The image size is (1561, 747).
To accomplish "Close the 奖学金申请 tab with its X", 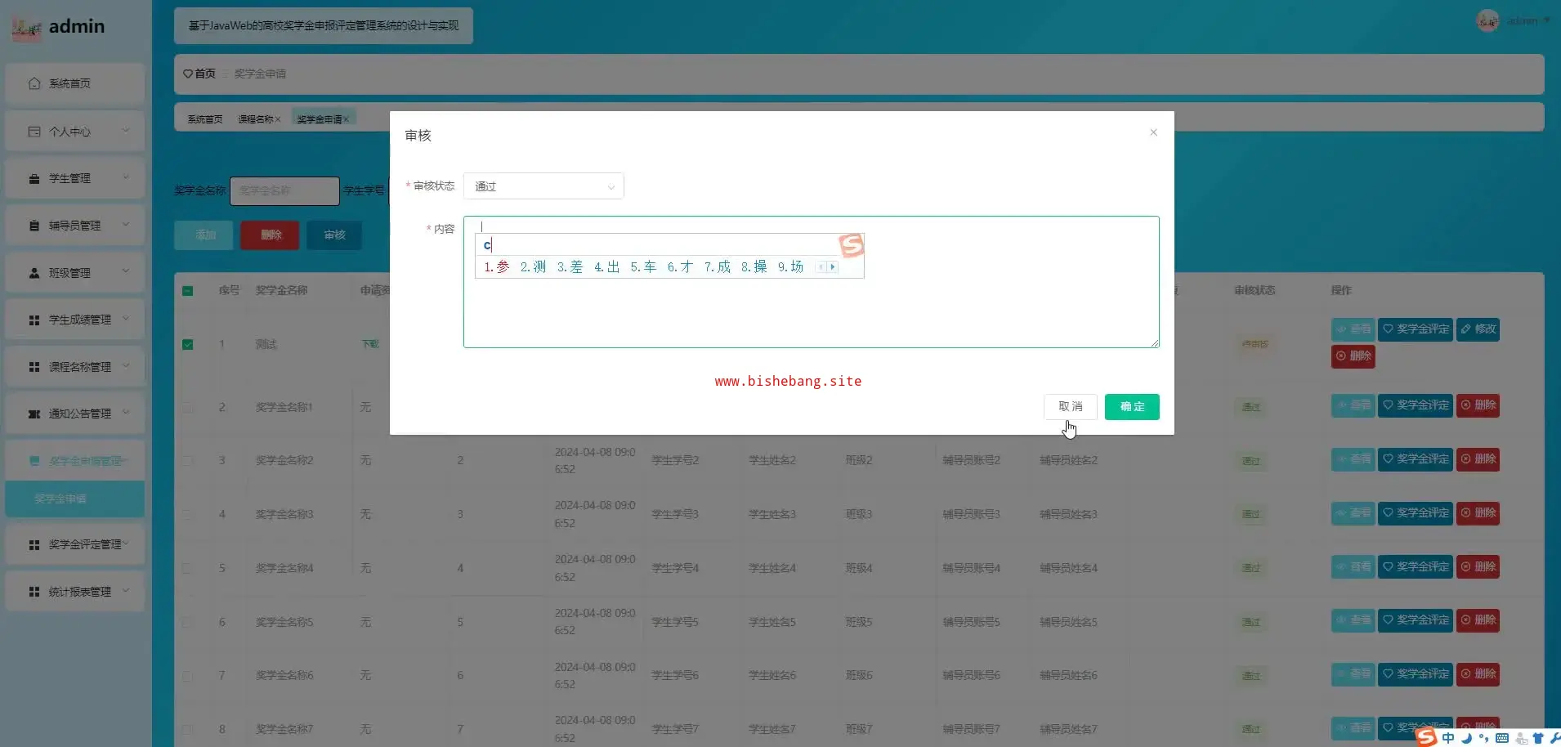I will click(x=346, y=119).
